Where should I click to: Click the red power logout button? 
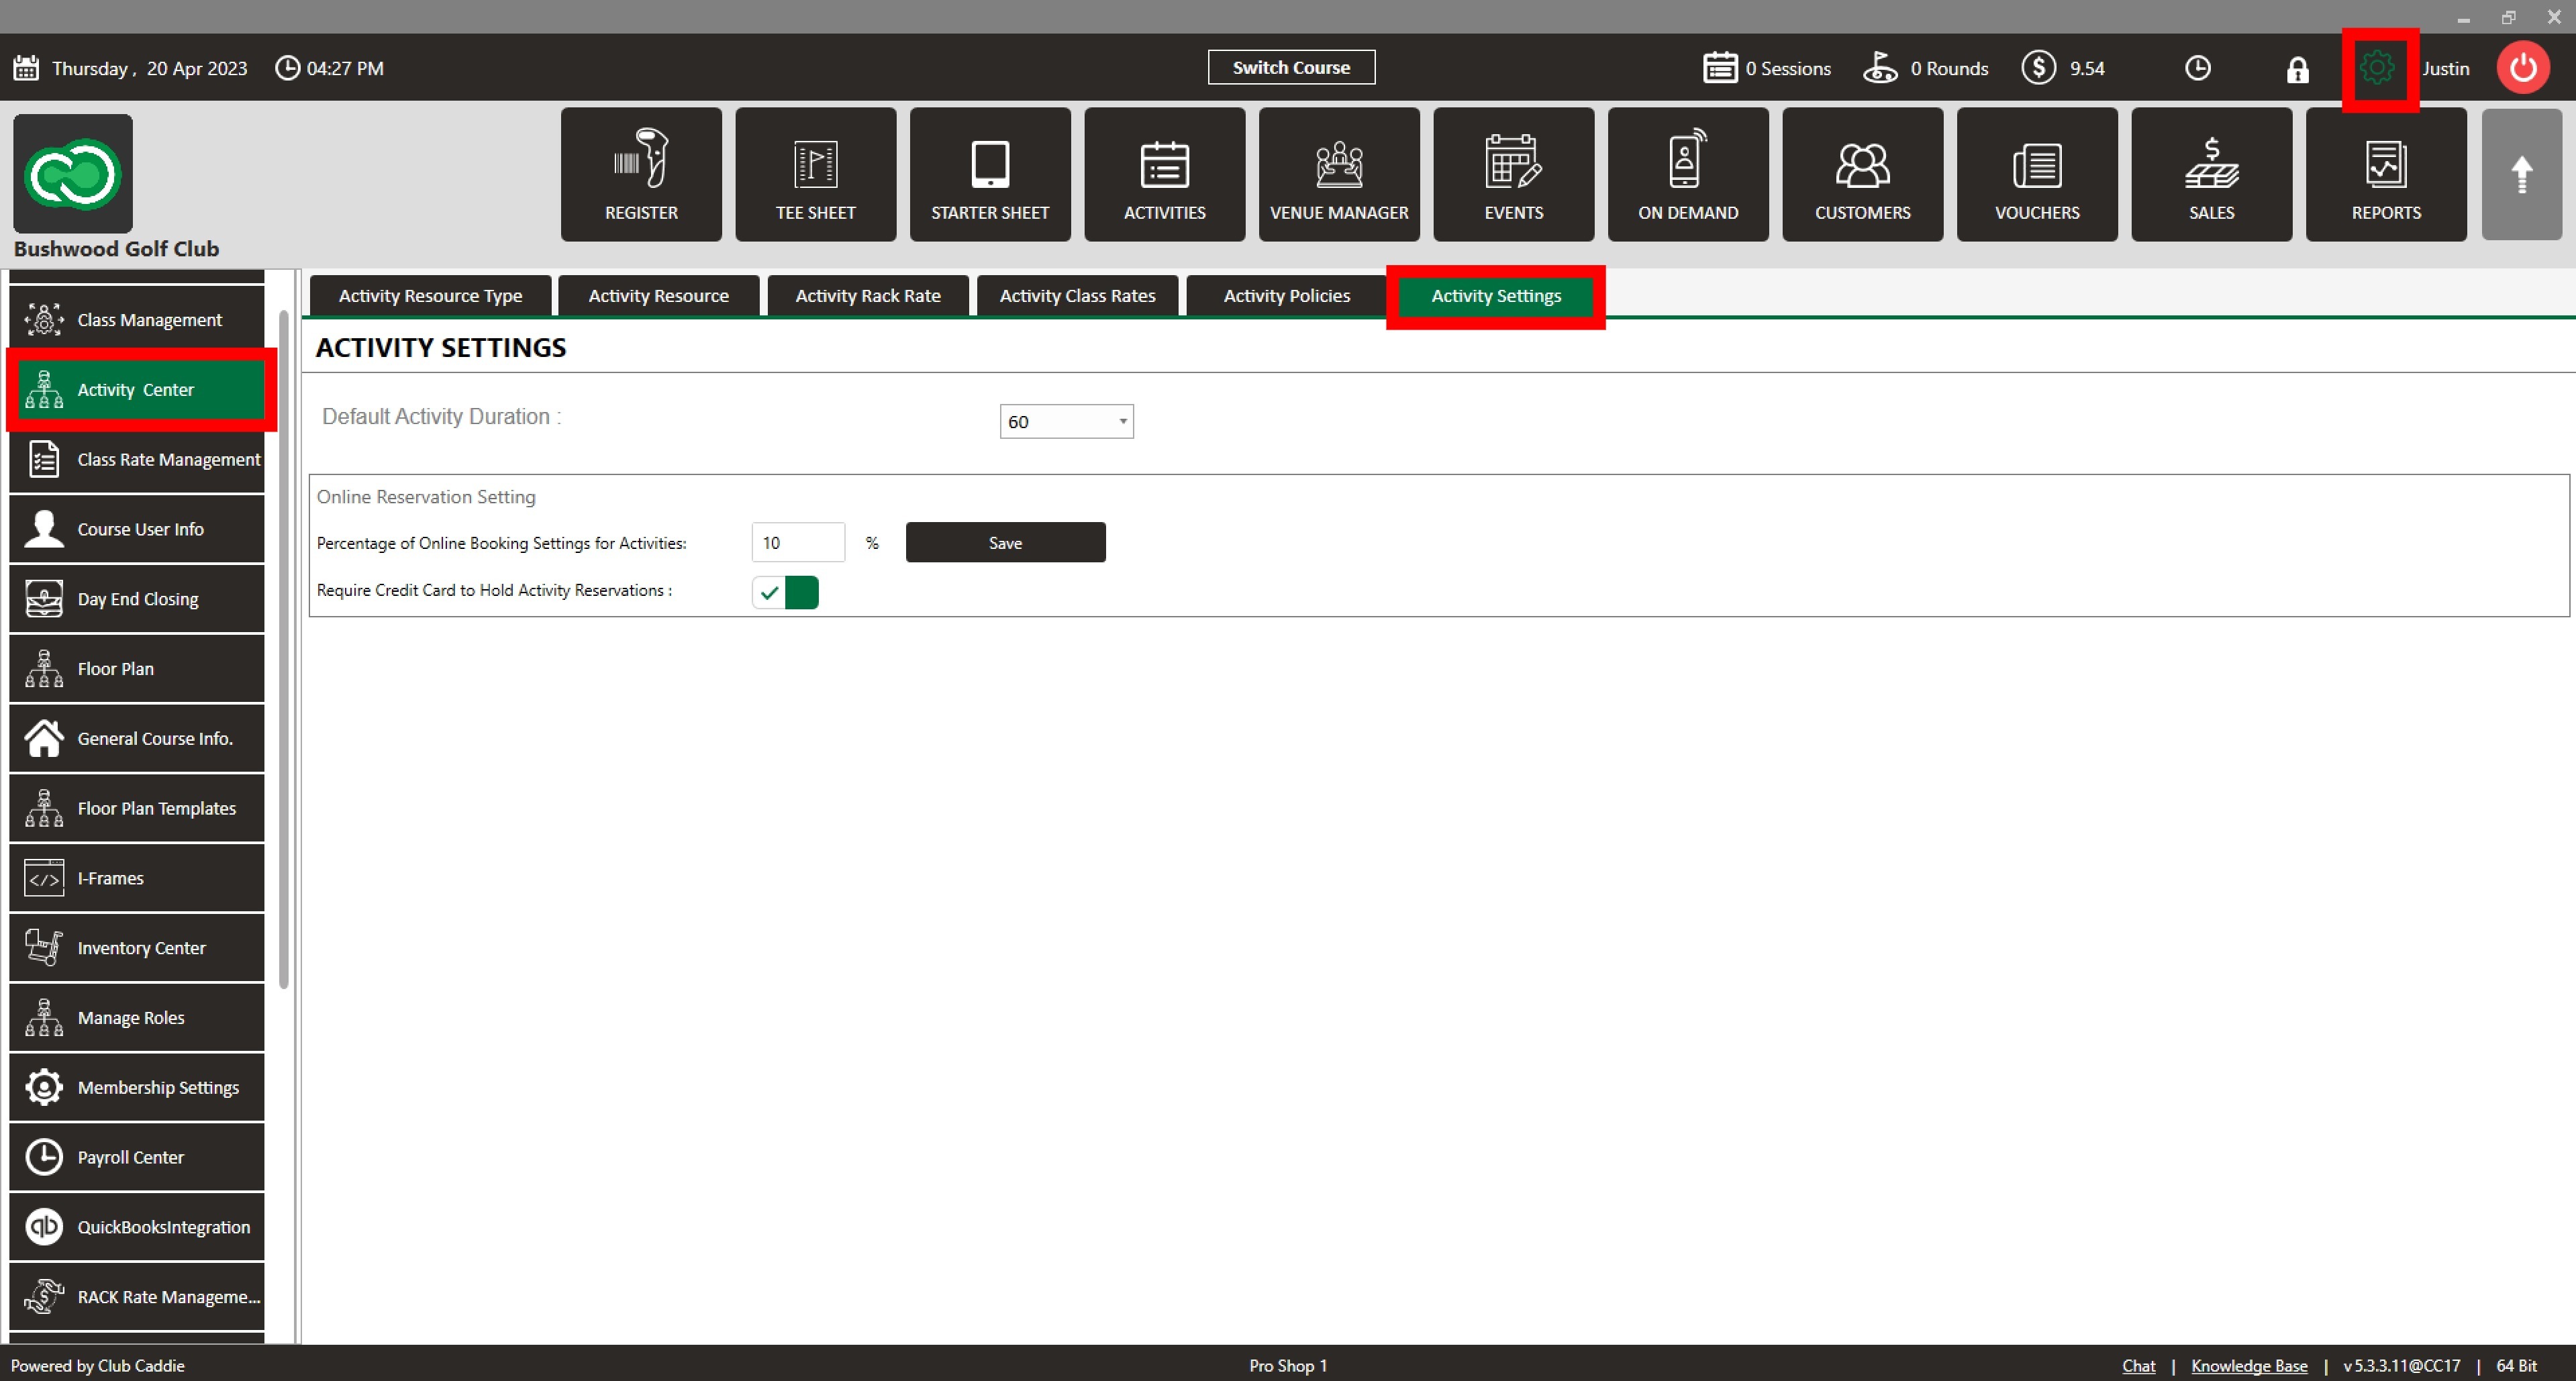pos(2522,68)
